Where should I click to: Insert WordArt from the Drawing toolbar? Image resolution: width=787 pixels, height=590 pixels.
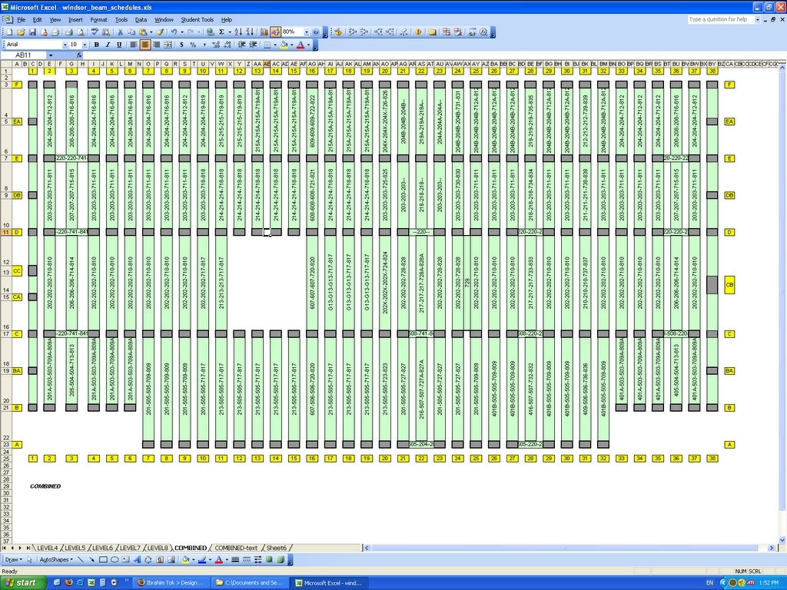(x=137, y=560)
